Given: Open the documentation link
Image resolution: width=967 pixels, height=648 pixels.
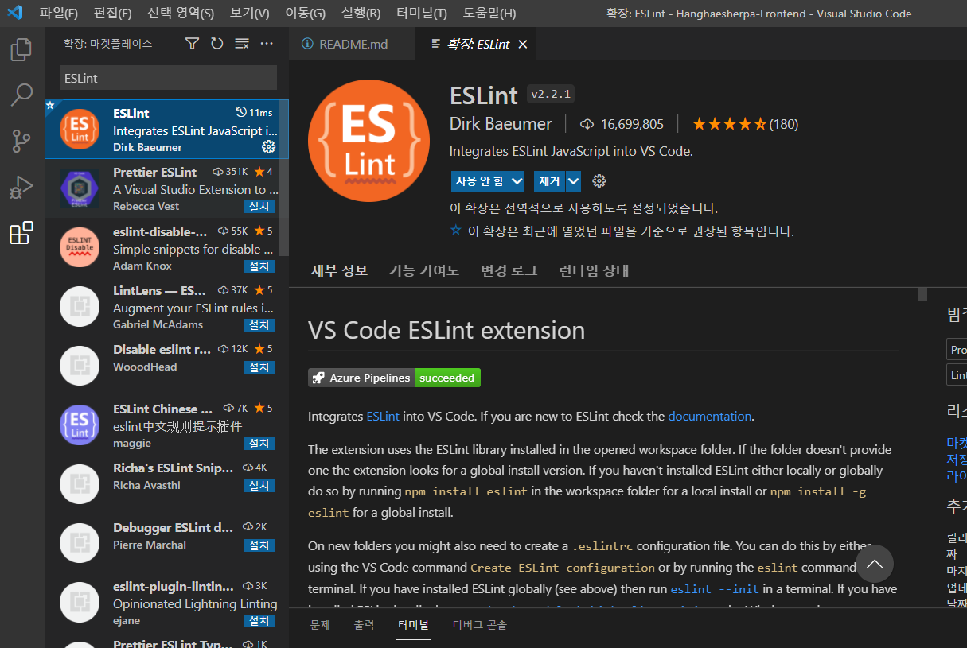Looking at the screenshot, I should pos(709,417).
